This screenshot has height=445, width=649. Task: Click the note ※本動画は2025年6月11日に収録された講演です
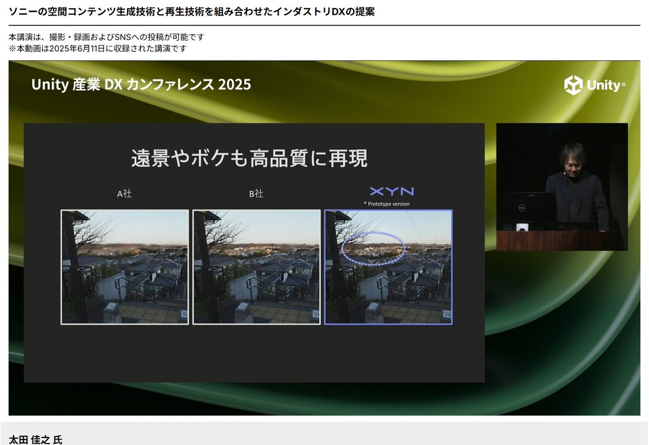[x=98, y=48]
